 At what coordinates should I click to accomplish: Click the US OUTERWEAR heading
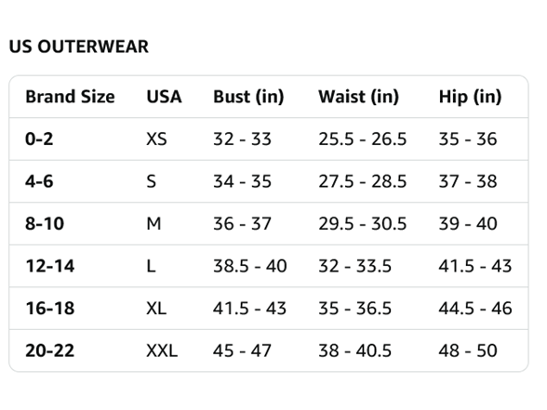coord(79,46)
